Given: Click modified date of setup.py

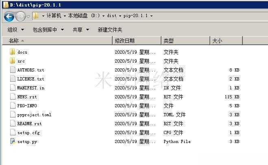Looking at the screenshot, I should (135, 141).
